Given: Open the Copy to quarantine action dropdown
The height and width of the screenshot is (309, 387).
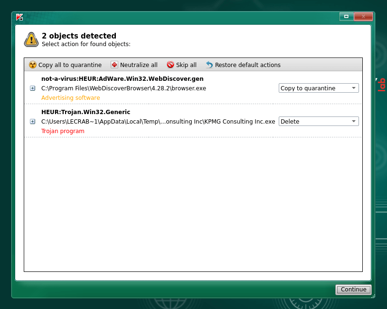Looking at the screenshot, I should pos(319,88).
